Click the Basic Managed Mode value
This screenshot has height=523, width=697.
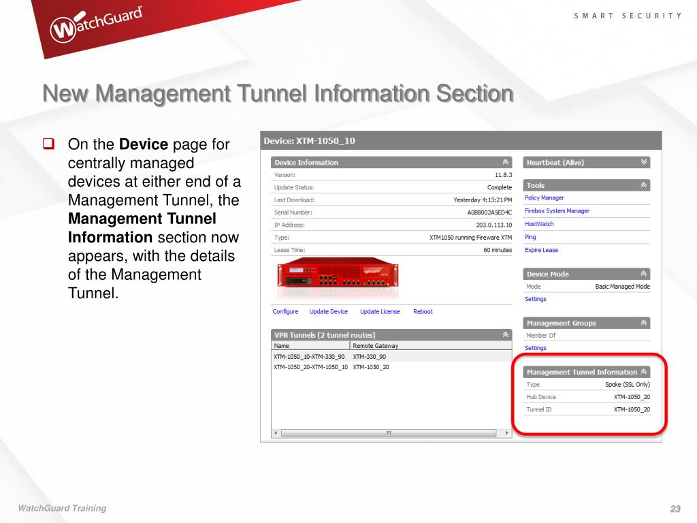[x=622, y=287]
